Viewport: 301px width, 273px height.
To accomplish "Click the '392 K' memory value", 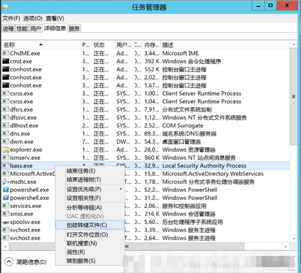I will tap(152, 61).
